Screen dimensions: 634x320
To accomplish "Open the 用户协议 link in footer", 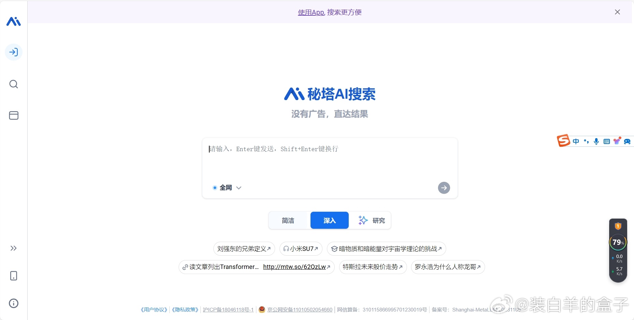I will (x=154, y=309).
